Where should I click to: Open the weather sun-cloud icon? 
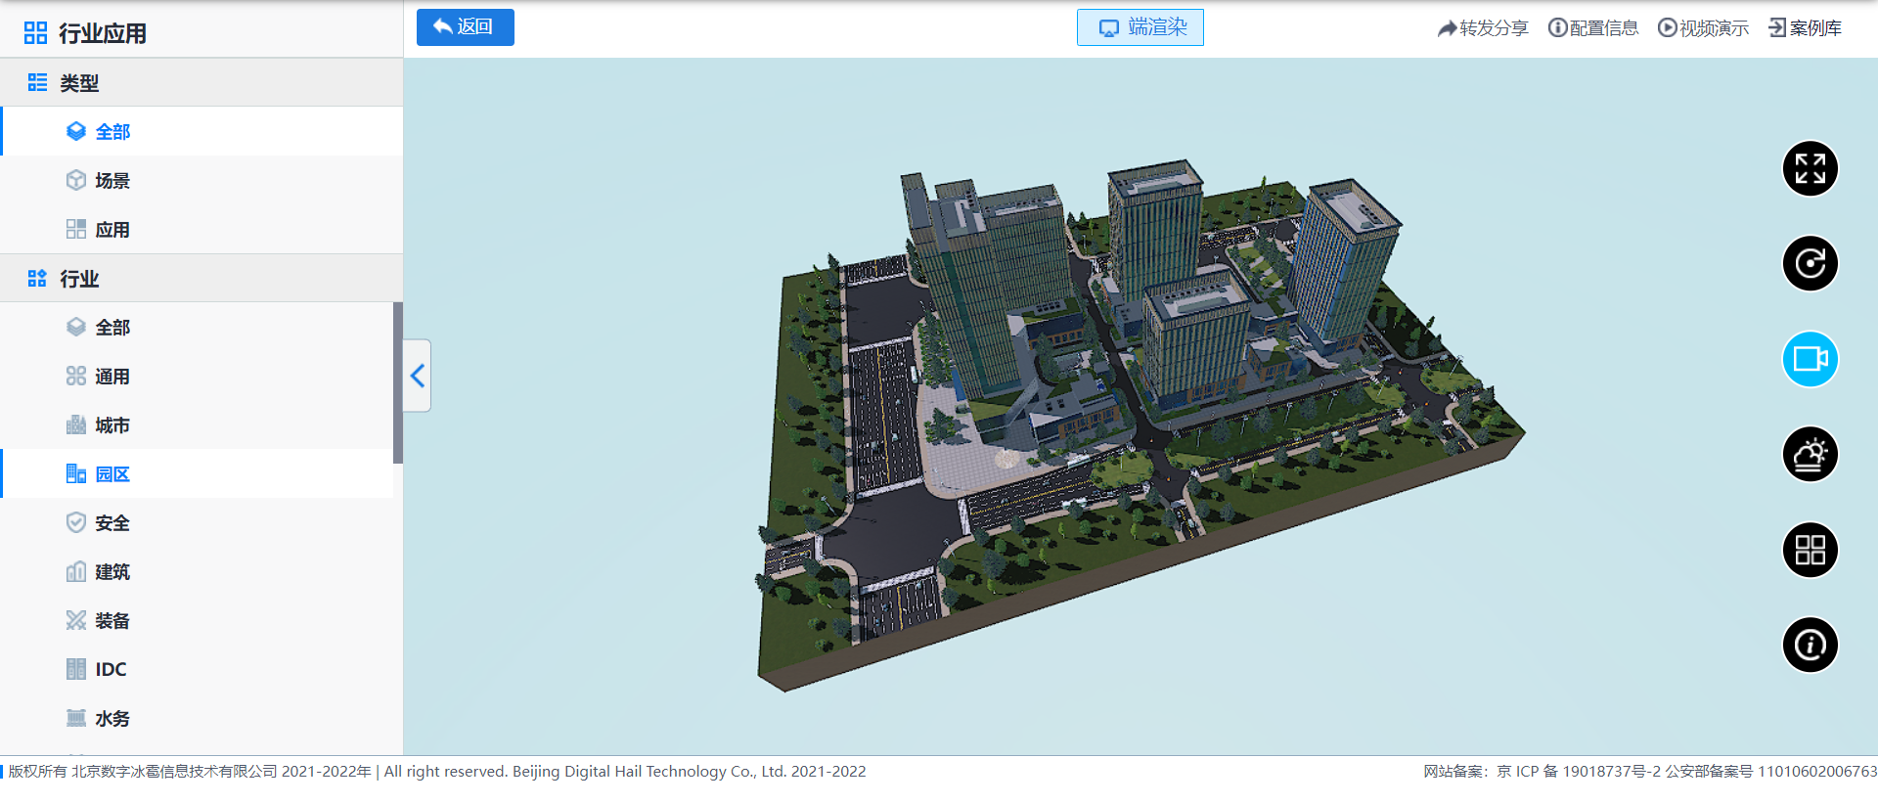tap(1810, 454)
